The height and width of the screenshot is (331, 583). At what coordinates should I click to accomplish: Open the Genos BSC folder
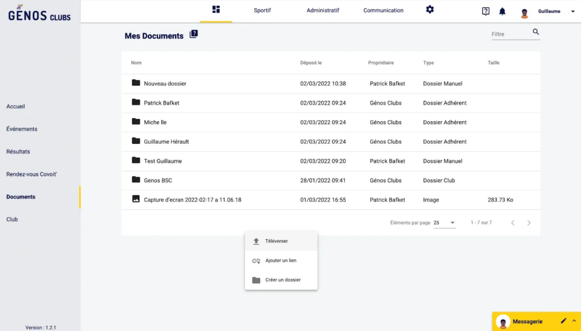point(158,180)
